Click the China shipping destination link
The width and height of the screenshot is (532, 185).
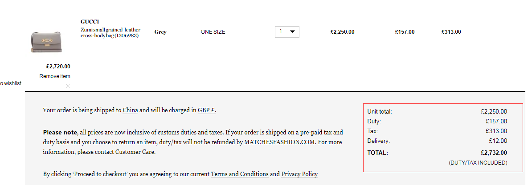[130, 110]
